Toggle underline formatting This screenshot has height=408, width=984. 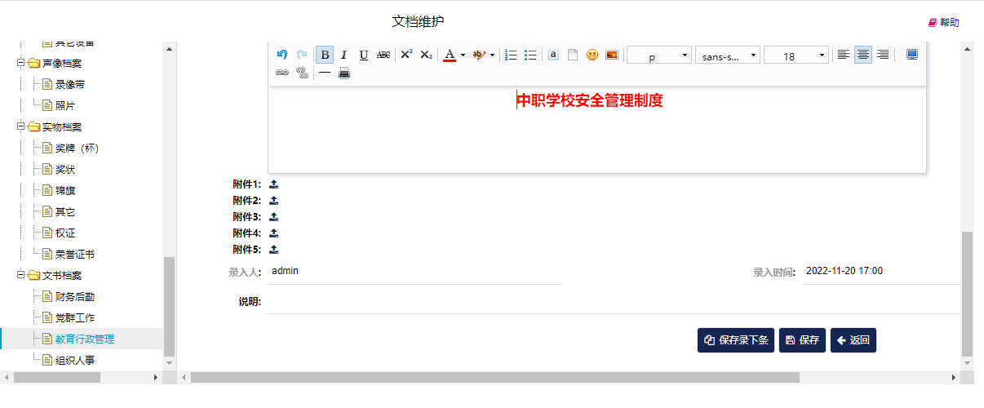click(364, 55)
